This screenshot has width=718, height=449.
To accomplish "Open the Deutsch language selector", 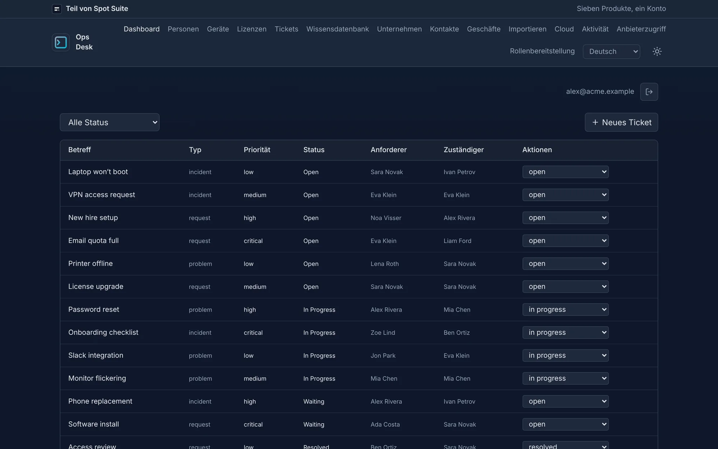I will click(611, 51).
